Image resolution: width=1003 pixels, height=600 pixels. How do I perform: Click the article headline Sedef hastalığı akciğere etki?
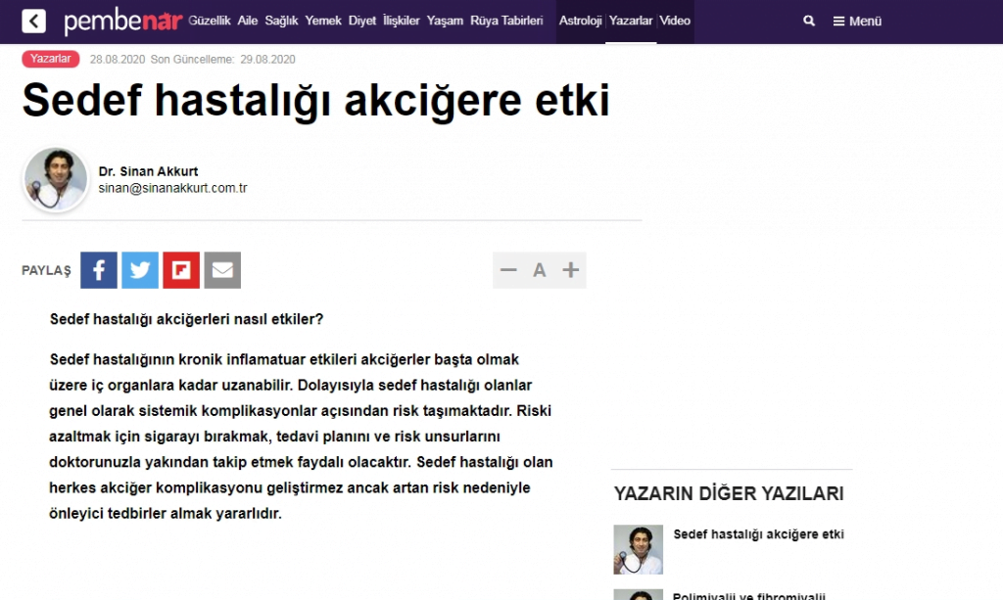pyautogui.click(x=316, y=100)
